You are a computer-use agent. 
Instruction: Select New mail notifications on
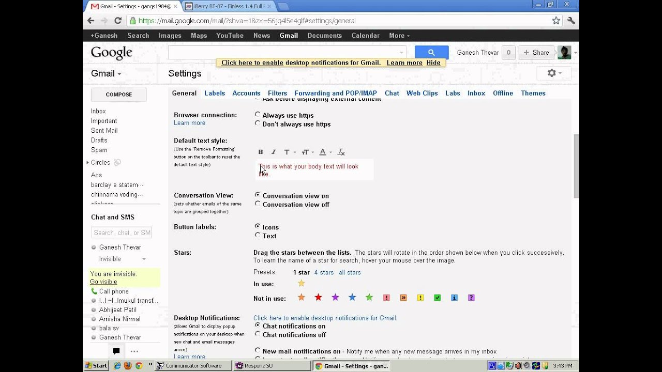point(258,351)
